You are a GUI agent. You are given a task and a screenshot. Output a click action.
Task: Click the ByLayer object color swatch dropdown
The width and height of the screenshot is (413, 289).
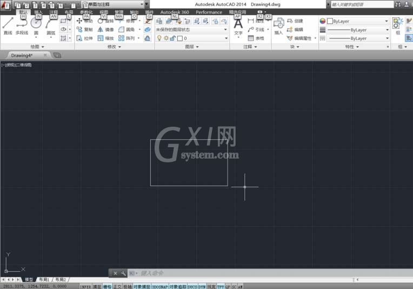coord(358,21)
